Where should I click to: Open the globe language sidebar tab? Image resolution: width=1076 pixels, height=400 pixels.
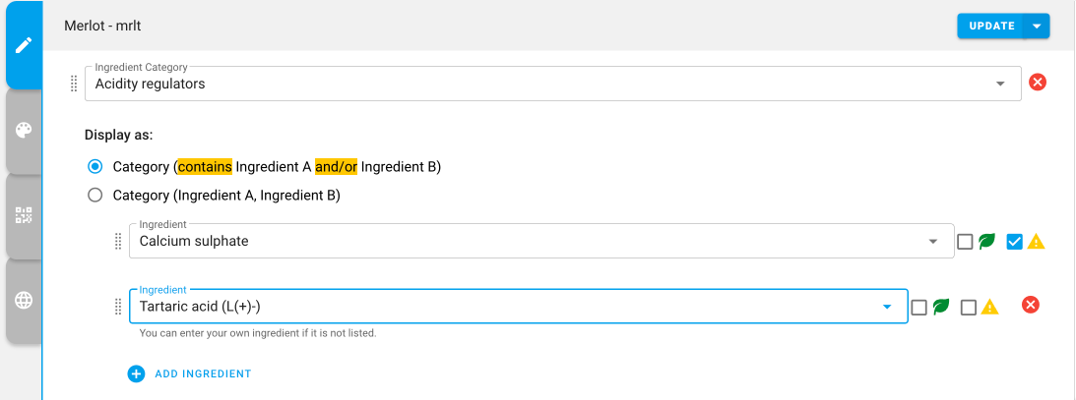(24, 300)
